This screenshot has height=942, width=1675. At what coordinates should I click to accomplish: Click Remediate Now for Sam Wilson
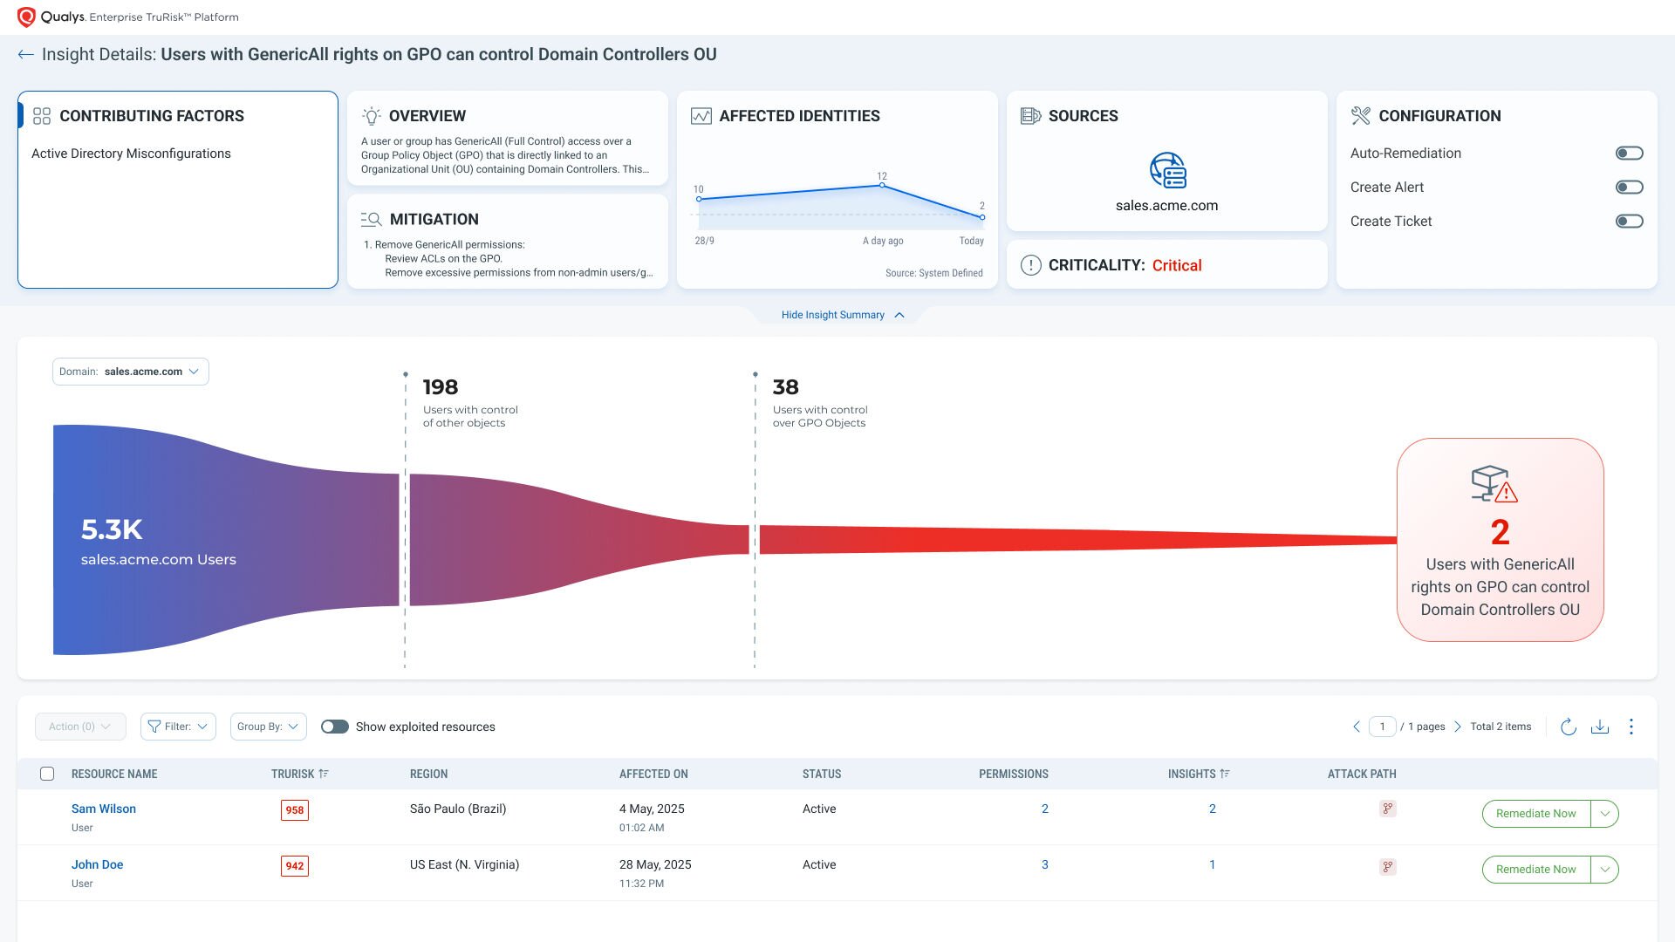1536,814
